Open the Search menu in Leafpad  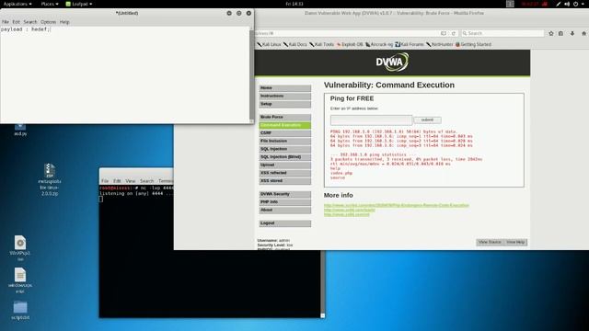coord(30,22)
